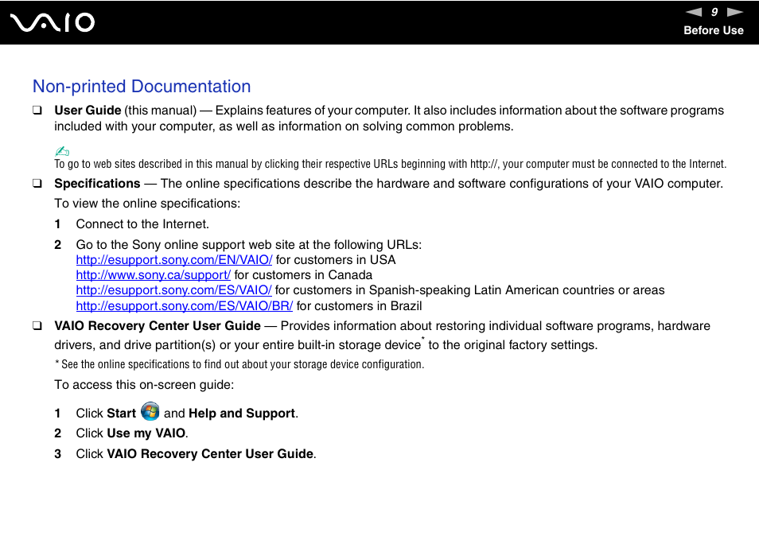Go to previous page with left arrow
The width and height of the screenshot is (759, 536).
694,12
